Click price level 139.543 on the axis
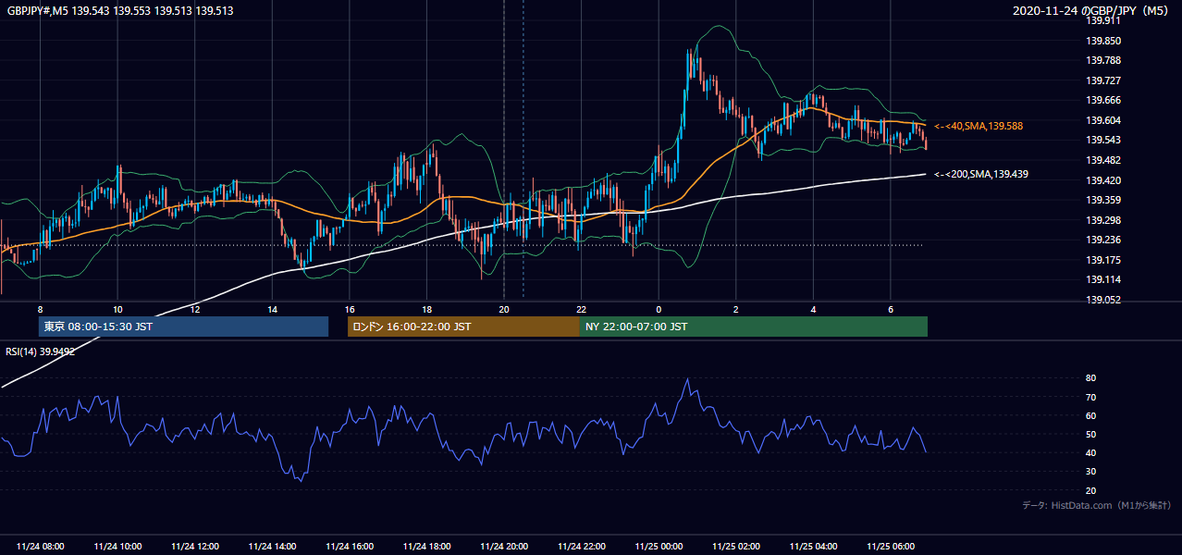 (x=1103, y=141)
